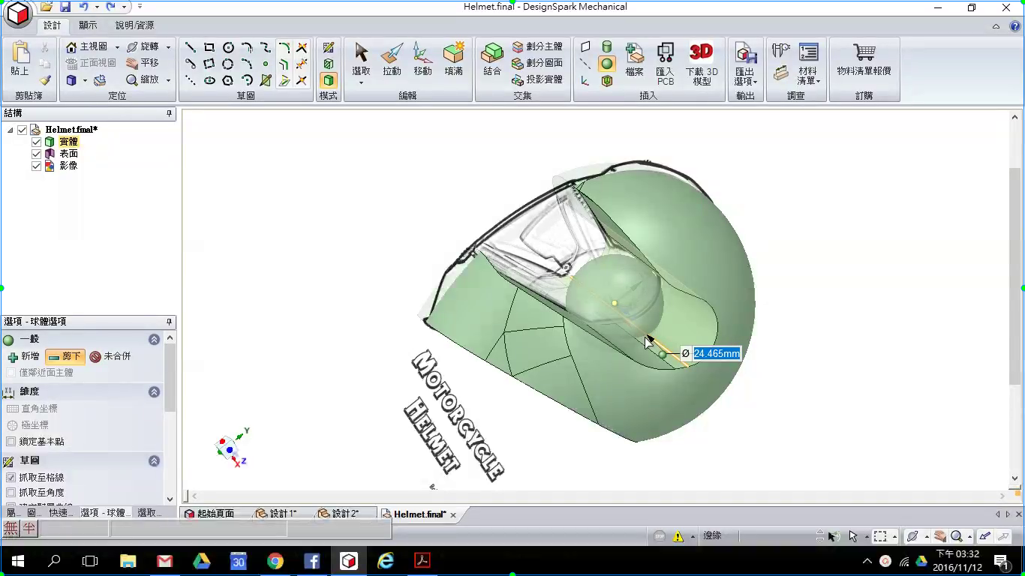Select the circle sketch tool
The width and height of the screenshot is (1025, 576).
[x=228, y=47]
